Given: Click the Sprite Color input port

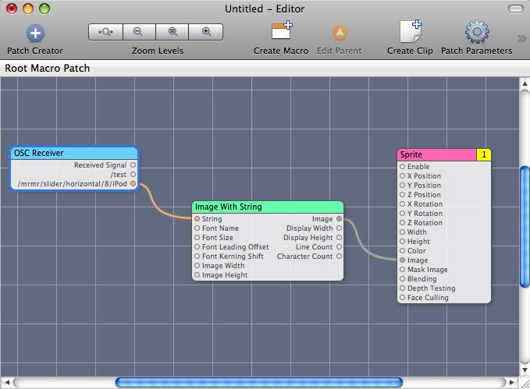Looking at the screenshot, I should tap(403, 251).
